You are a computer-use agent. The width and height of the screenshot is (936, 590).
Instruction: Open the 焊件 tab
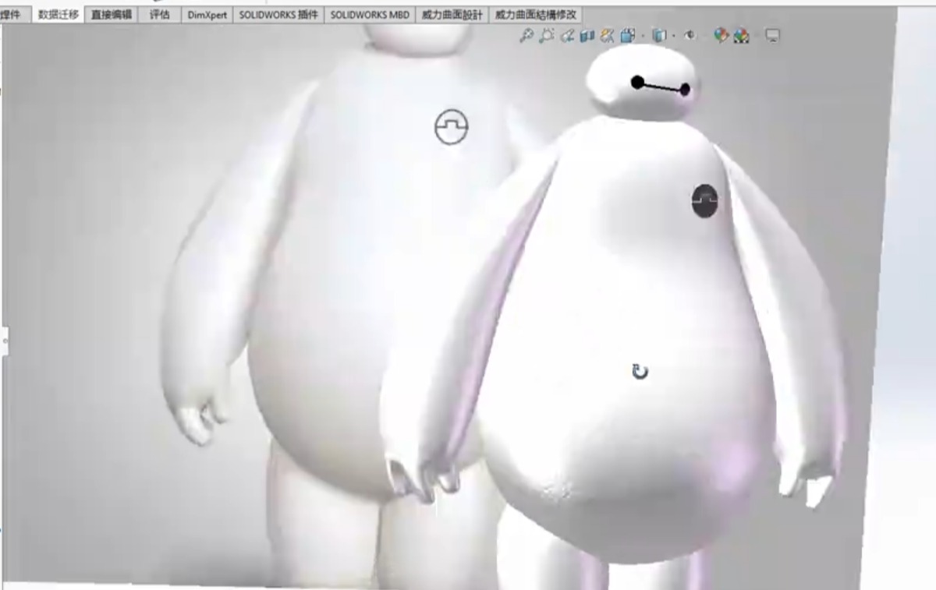point(11,15)
